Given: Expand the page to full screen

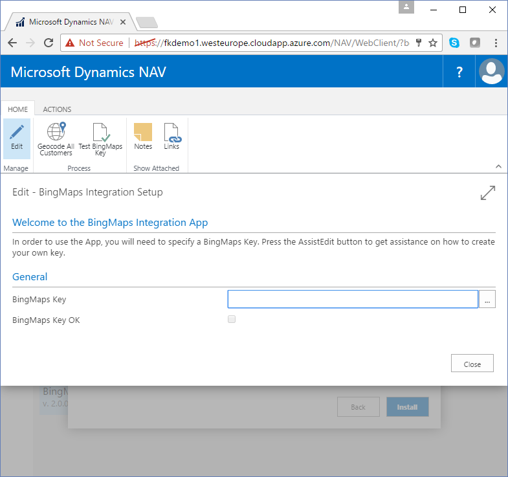Looking at the screenshot, I should [x=487, y=193].
